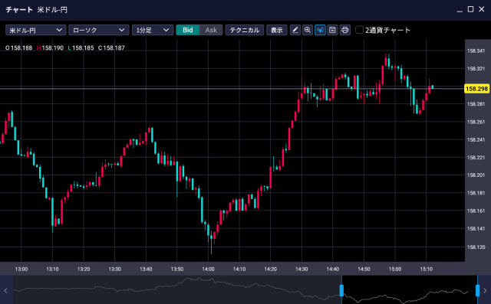This screenshot has width=491, height=304.
Task: Grab the left blue range handle in overview
Action: 341,290
